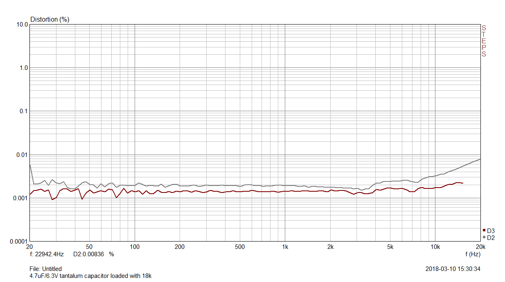The width and height of the screenshot is (505, 282).
Task: Click the D2 curve spike at 20 Hz
Action: (x=30, y=165)
